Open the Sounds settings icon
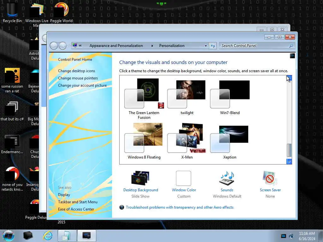 click(227, 178)
